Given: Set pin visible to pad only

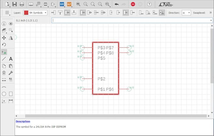Looking at the screenshot, I should pyautogui.click(x=148, y=13).
